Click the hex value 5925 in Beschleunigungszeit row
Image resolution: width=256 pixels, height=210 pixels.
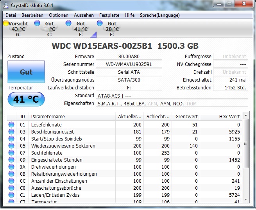pyautogui.click(x=235, y=132)
